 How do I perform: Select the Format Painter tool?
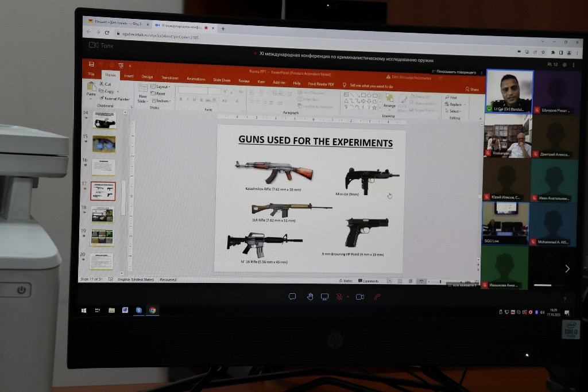click(115, 99)
